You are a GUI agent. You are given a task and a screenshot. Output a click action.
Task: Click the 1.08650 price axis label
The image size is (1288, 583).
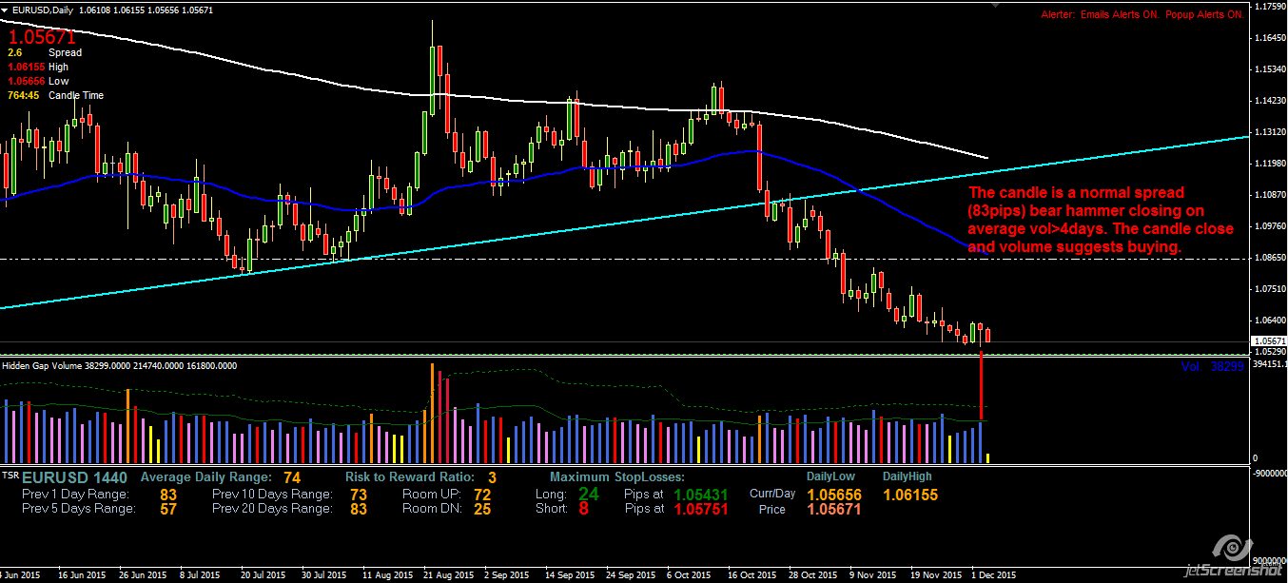coord(1270,257)
